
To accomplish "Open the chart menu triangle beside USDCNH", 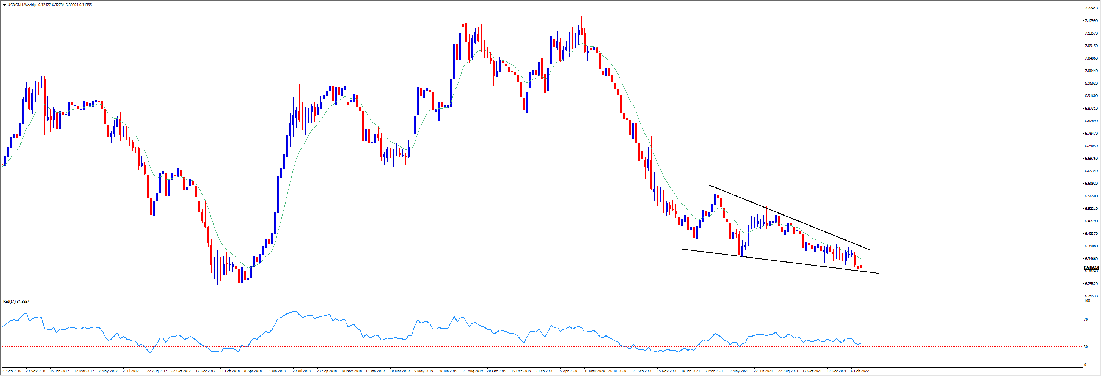I will click(x=4, y=5).
